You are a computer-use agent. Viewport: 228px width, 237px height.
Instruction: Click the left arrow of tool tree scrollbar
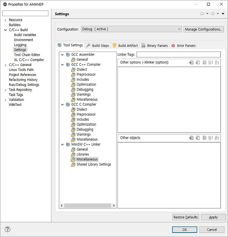point(62,205)
